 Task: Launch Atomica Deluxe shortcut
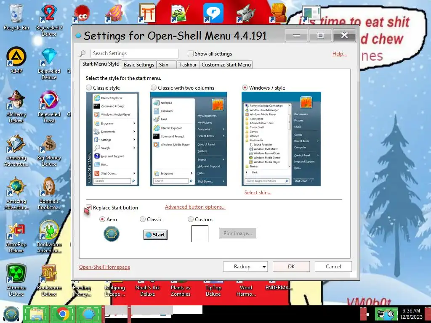(16, 280)
